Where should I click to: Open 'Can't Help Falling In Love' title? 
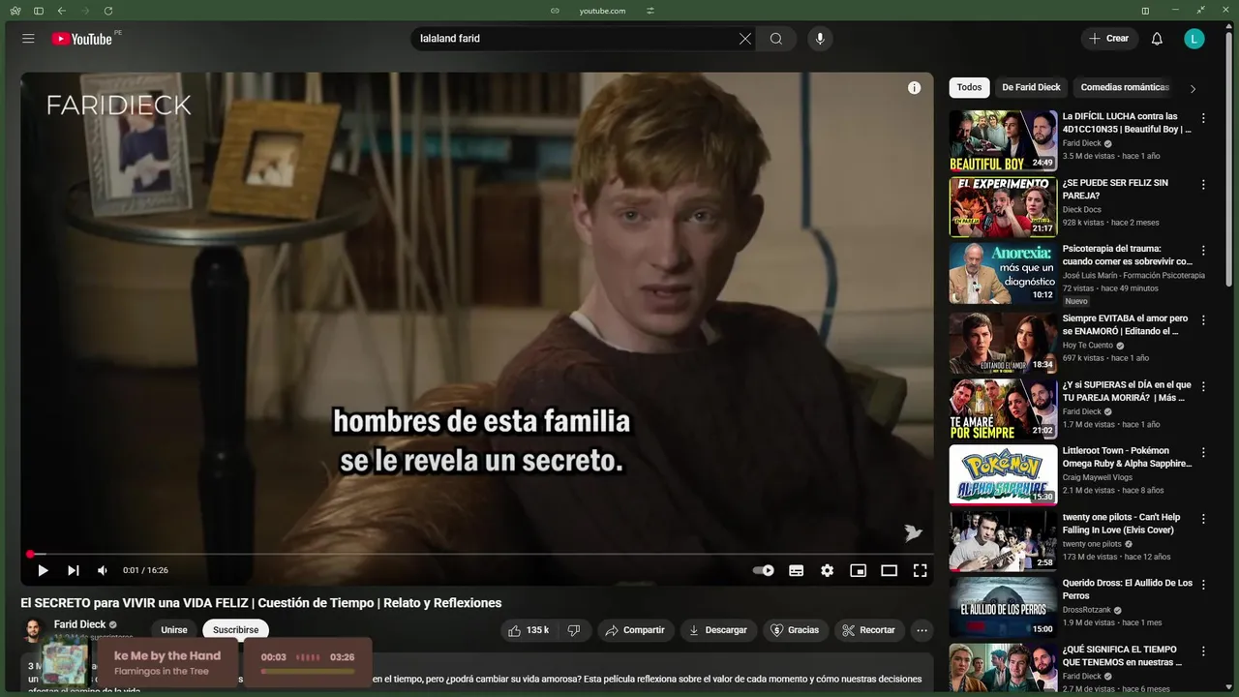[x=1121, y=524]
